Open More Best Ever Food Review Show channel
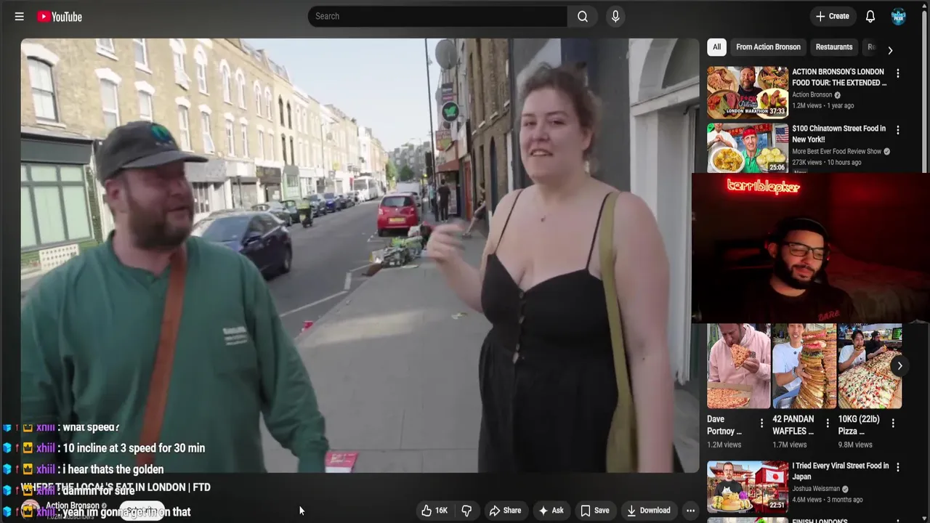This screenshot has width=930, height=523. (836, 151)
